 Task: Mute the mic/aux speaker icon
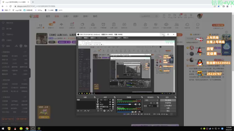point(136,112)
